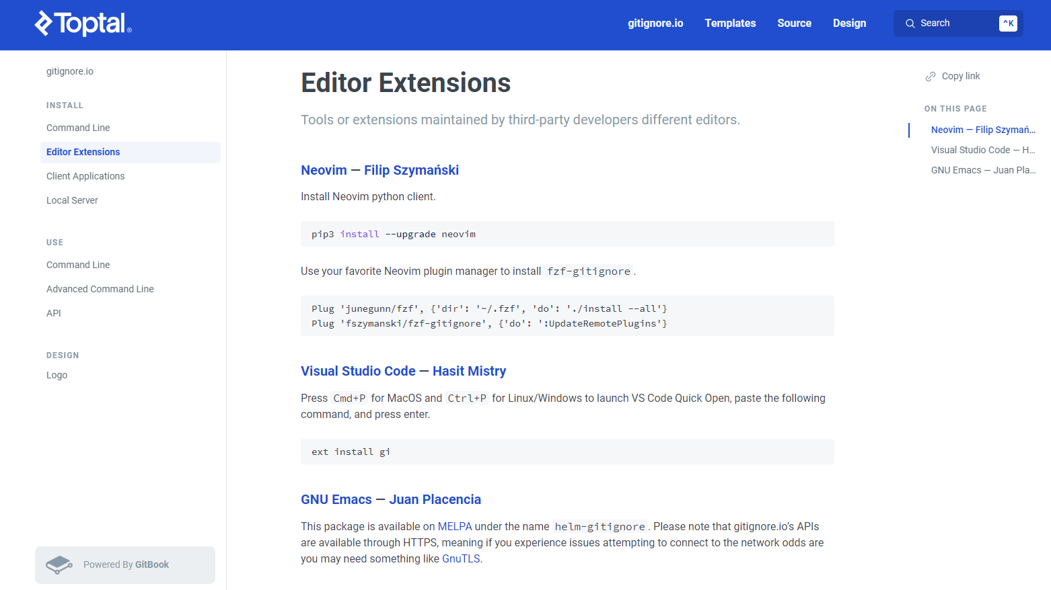
Task: Click the Editor Extensions page title
Action: 406,83
